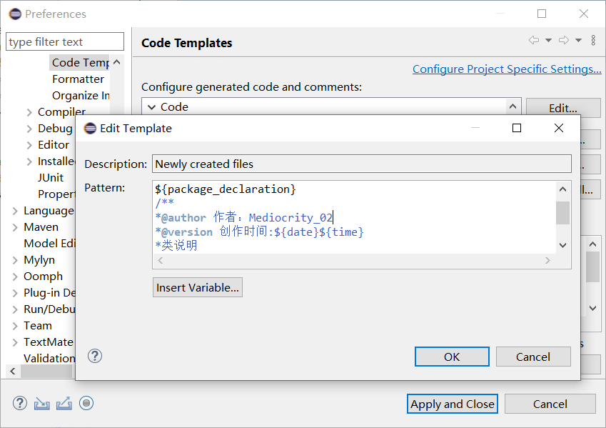Go back with the left arrow icon
The image size is (606, 428).
coord(533,41)
